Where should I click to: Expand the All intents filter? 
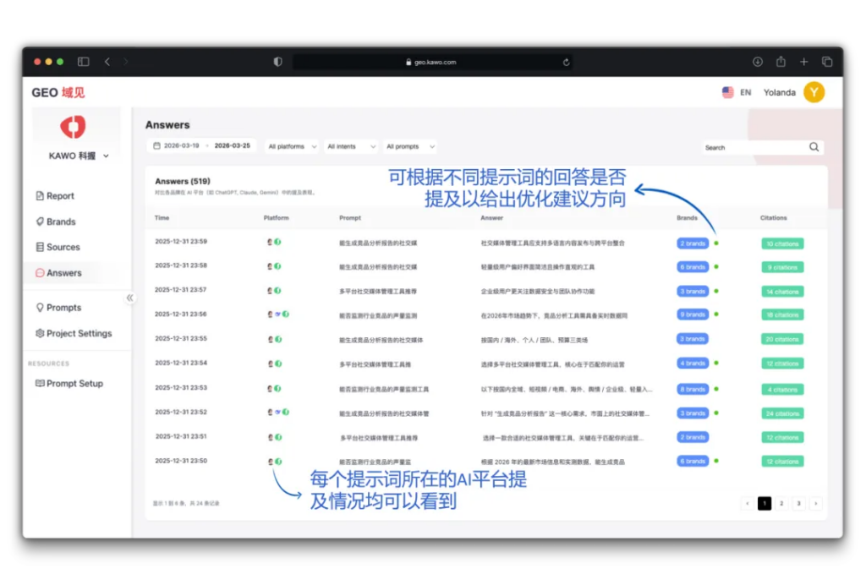(350, 145)
